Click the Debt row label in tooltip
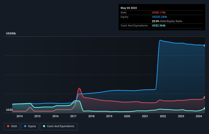The height and width of the screenshot is (134, 209). pyautogui.click(x=123, y=12)
